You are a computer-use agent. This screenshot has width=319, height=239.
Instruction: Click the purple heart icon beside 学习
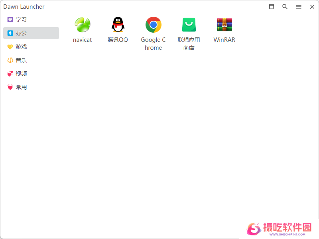10,20
